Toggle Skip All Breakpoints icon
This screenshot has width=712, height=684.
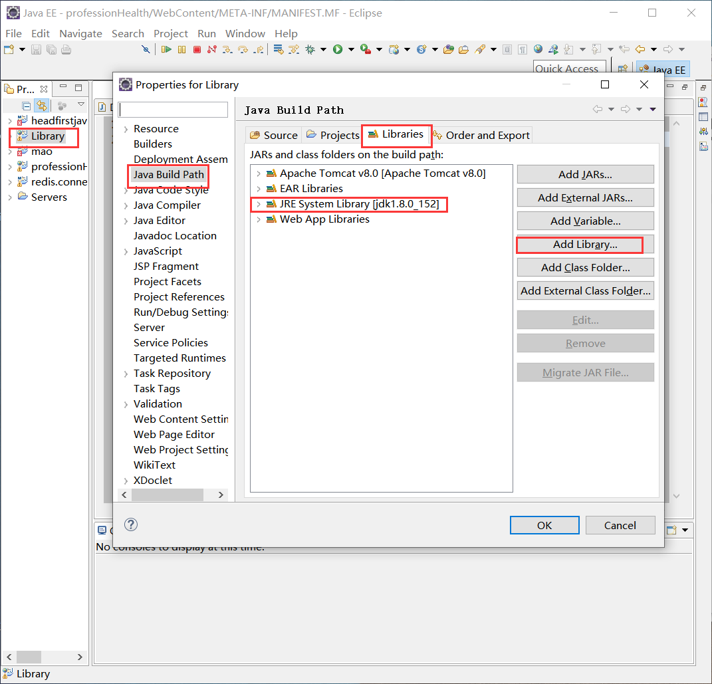tap(146, 49)
